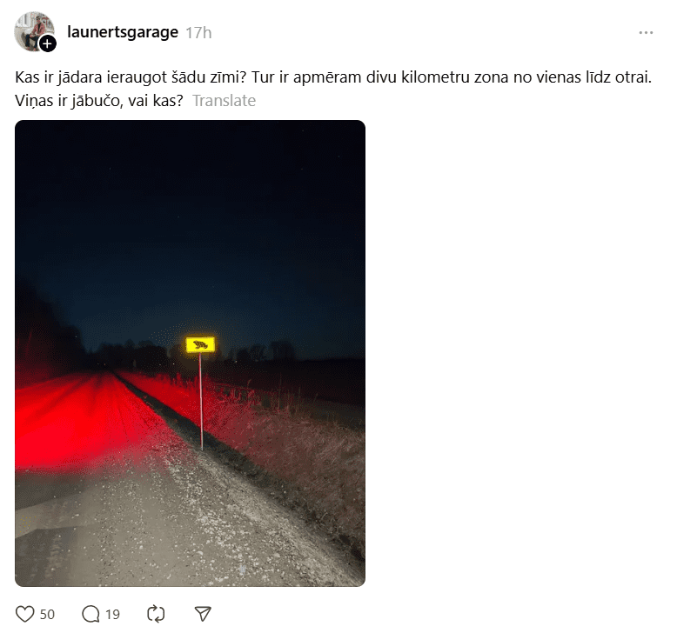Like the post with the heart icon
The height and width of the screenshot is (633, 677).
[x=24, y=614]
